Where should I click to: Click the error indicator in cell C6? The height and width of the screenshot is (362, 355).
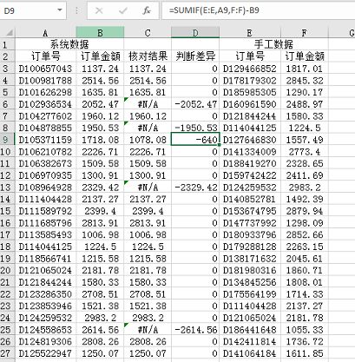click(126, 99)
